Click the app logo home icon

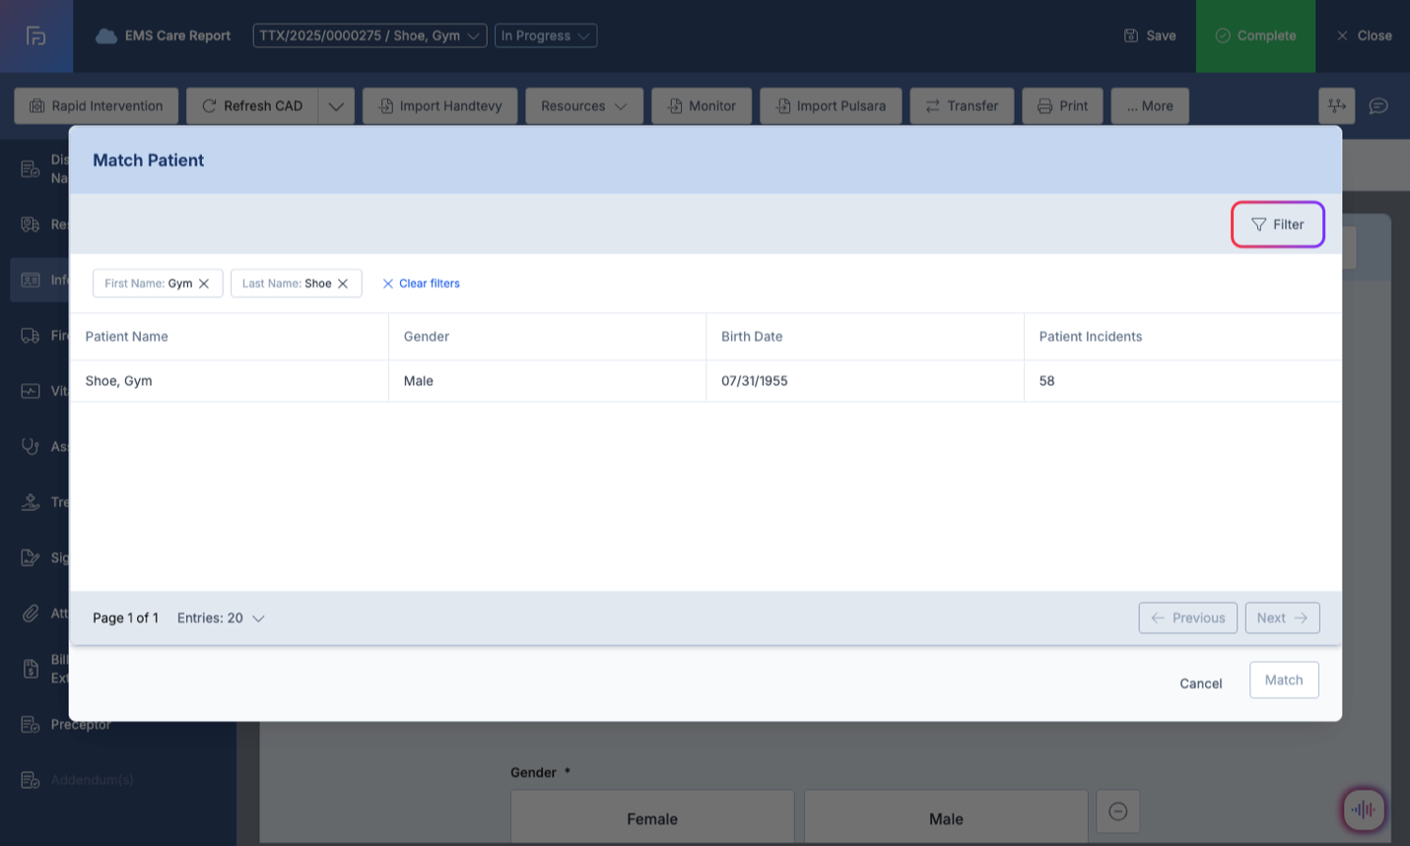[36, 35]
